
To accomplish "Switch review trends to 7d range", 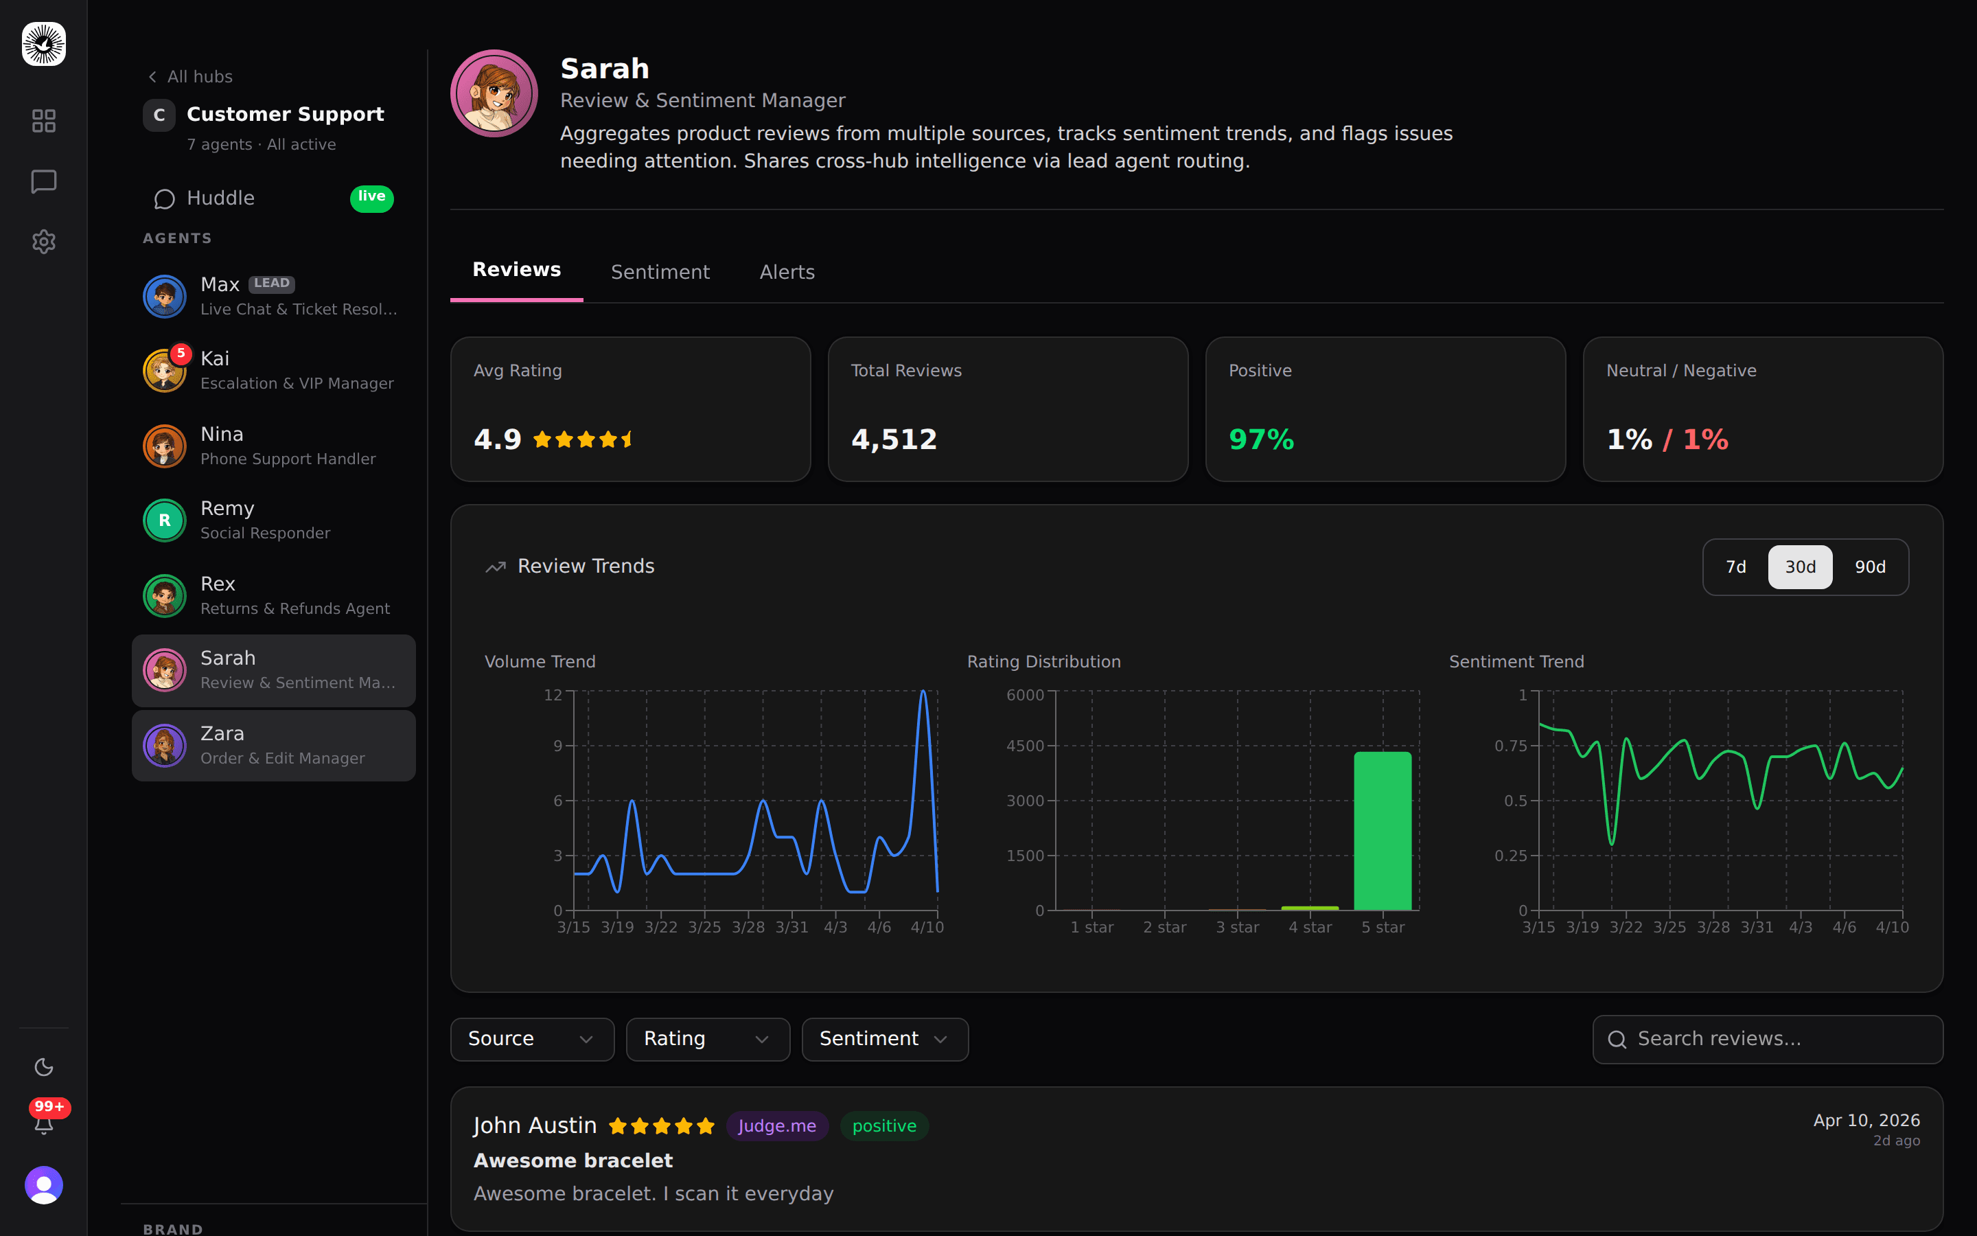I will [1735, 566].
